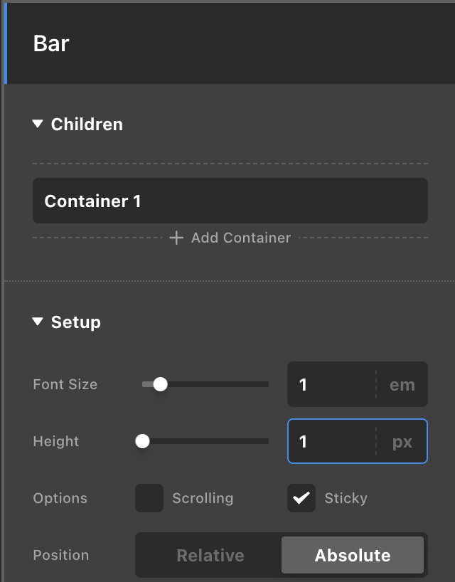Open the Container 1 child item

(x=230, y=201)
